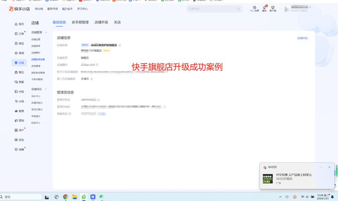
Task: Open 资金 funds in left sidebar
Action: pos(19,140)
